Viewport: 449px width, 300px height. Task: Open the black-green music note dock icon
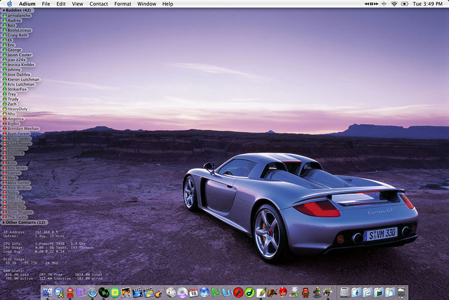pyautogui.click(x=104, y=293)
